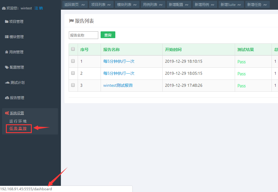The image size is (278, 192).
Task: Click the gears icon beside 系统设置
Action: [7, 113]
